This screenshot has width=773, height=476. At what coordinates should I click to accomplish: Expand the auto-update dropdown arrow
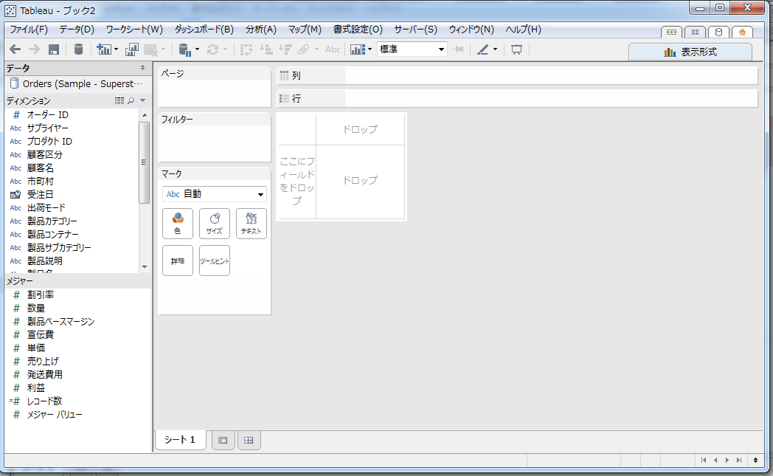coord(197,49)
